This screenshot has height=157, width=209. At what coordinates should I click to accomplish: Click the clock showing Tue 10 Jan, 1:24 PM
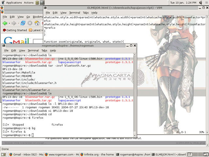(x=183, y=3)
